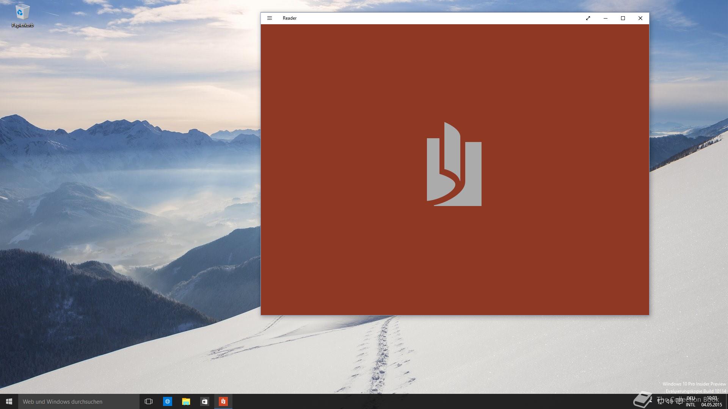
Task: Open the clock showing 10:03
Action: pos(712,401)
